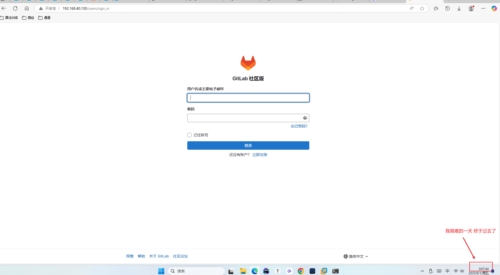Screen dimensions: 500x275
Task: Click the browser back arrow
Action: click(x=4, y=8)
